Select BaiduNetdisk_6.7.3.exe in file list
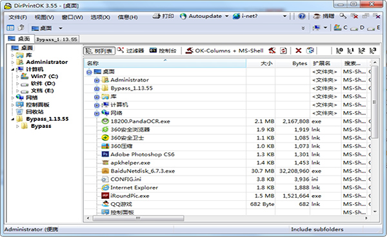Viewport: 387px width, 237px height. pos(143,171)
